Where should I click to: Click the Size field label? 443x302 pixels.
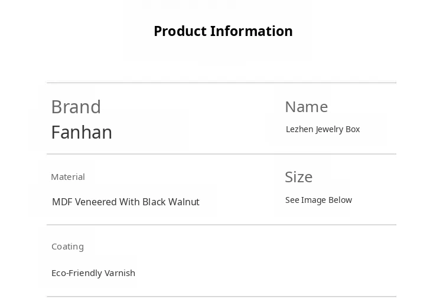point(298,177)
